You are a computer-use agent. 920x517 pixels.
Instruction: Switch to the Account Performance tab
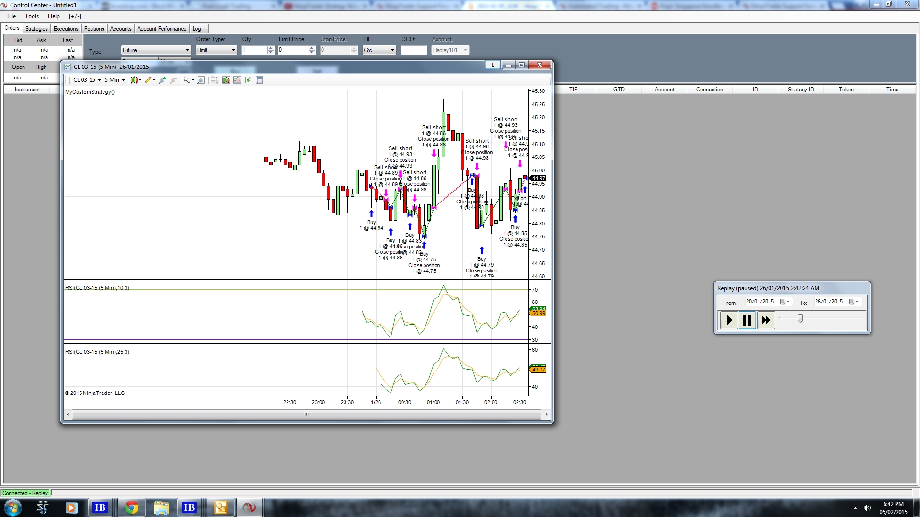click(161, 29)
